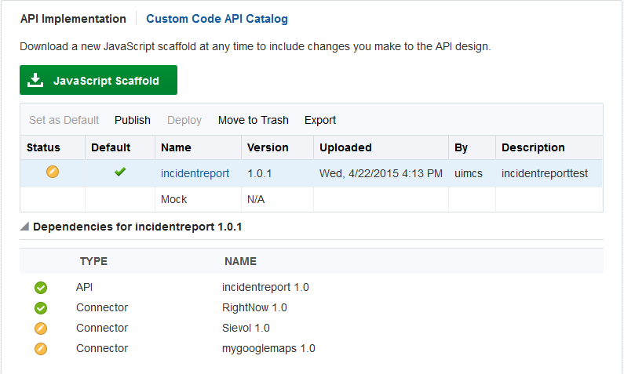Click green status icon beside RightNow 1.0 connector

(x=41, y=308)
